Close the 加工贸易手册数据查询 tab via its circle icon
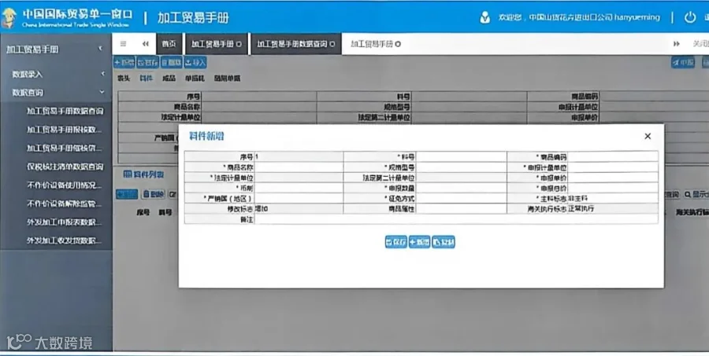The image size is (709, 356). point(332,44)
